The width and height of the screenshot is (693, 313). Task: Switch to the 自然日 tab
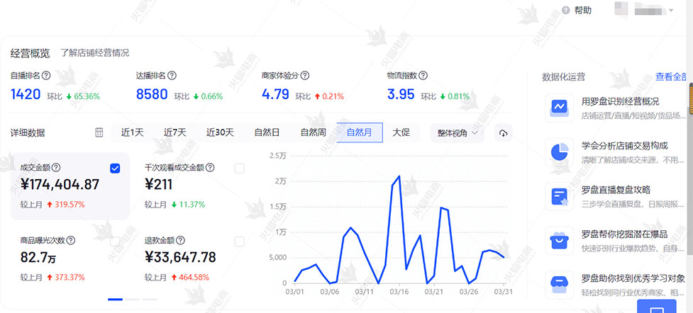[x=267, y=132]
